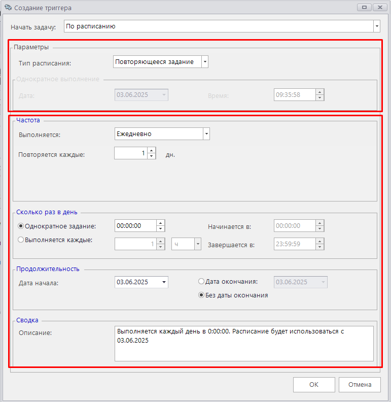Viewport: 391px width, 402px height.
Task: Select the 'Выполняется каждые' radio button
Action: [21, 240]
